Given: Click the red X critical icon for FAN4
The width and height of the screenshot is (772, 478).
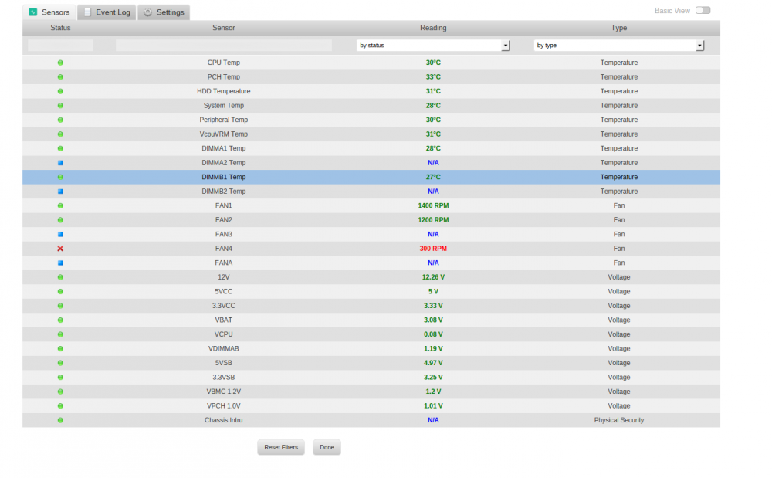Looking at the screenshot, I should [60, 249].
